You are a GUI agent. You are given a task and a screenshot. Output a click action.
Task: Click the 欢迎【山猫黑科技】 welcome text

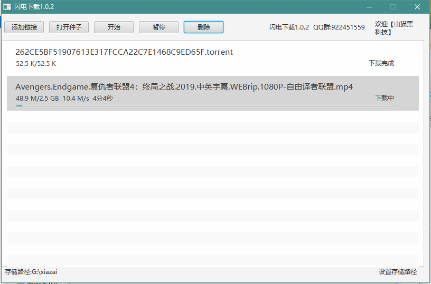pyautogui.click(x=394, y=28)
